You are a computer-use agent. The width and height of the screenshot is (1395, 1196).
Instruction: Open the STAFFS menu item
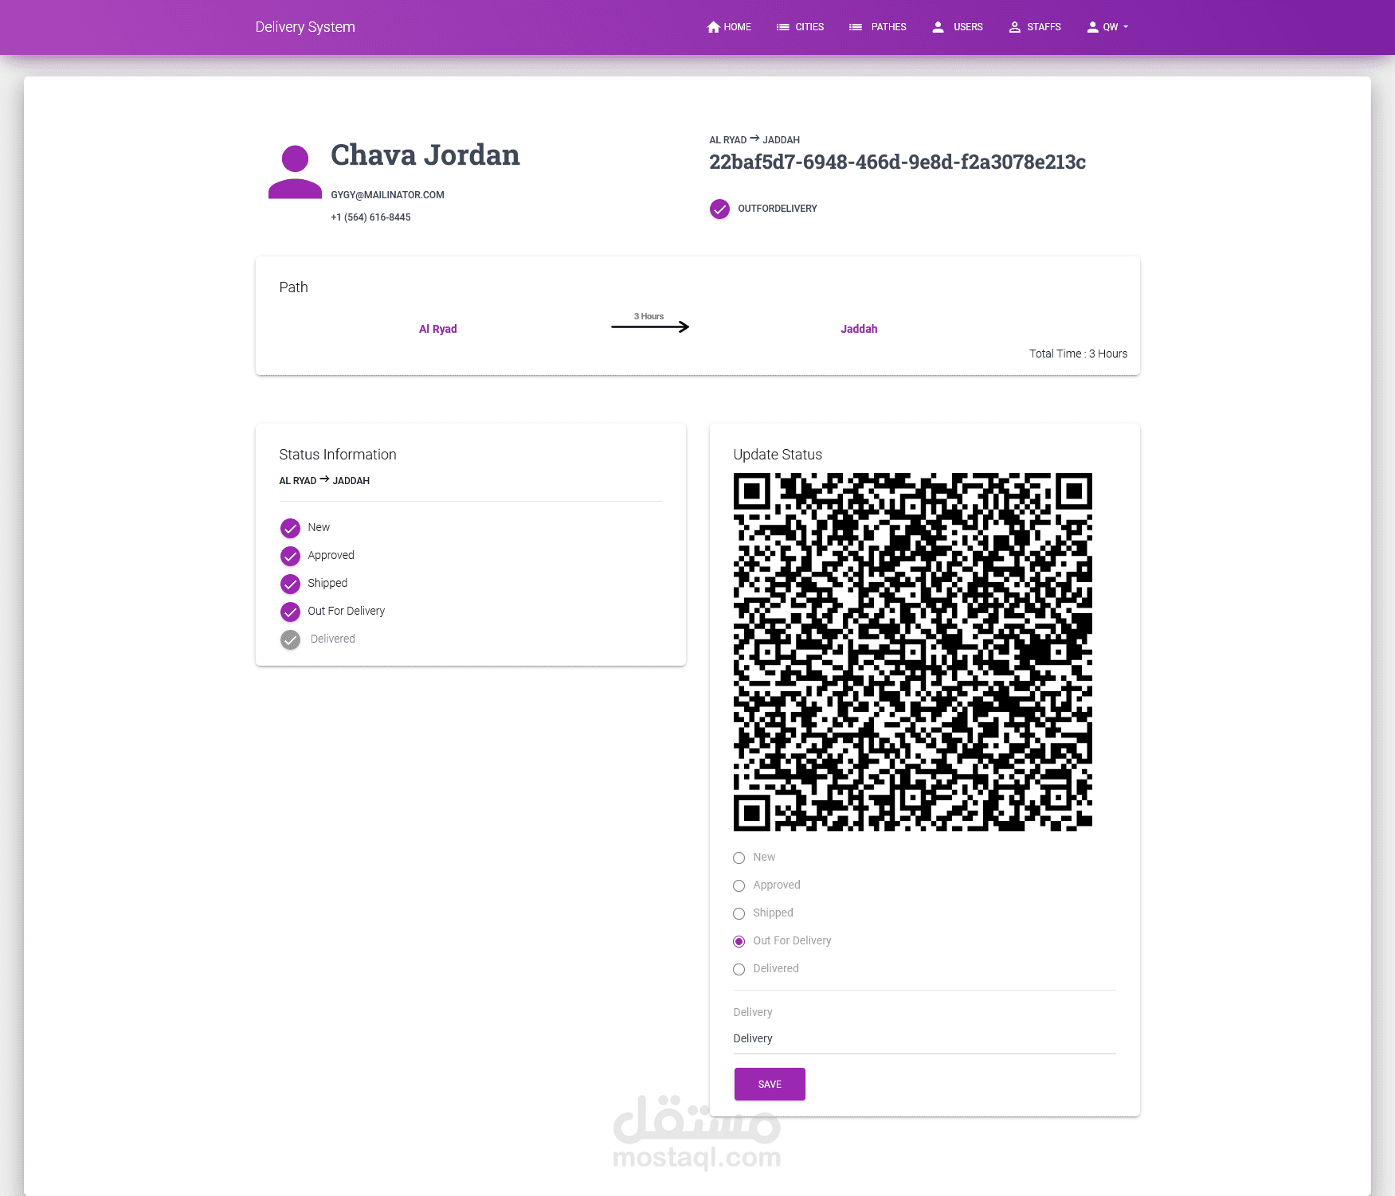point(1034,27)
